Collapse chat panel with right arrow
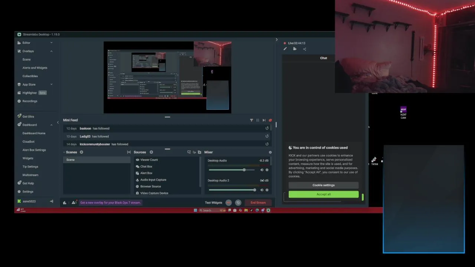This screenshot has width=475, height=267. tap(276, 40)
